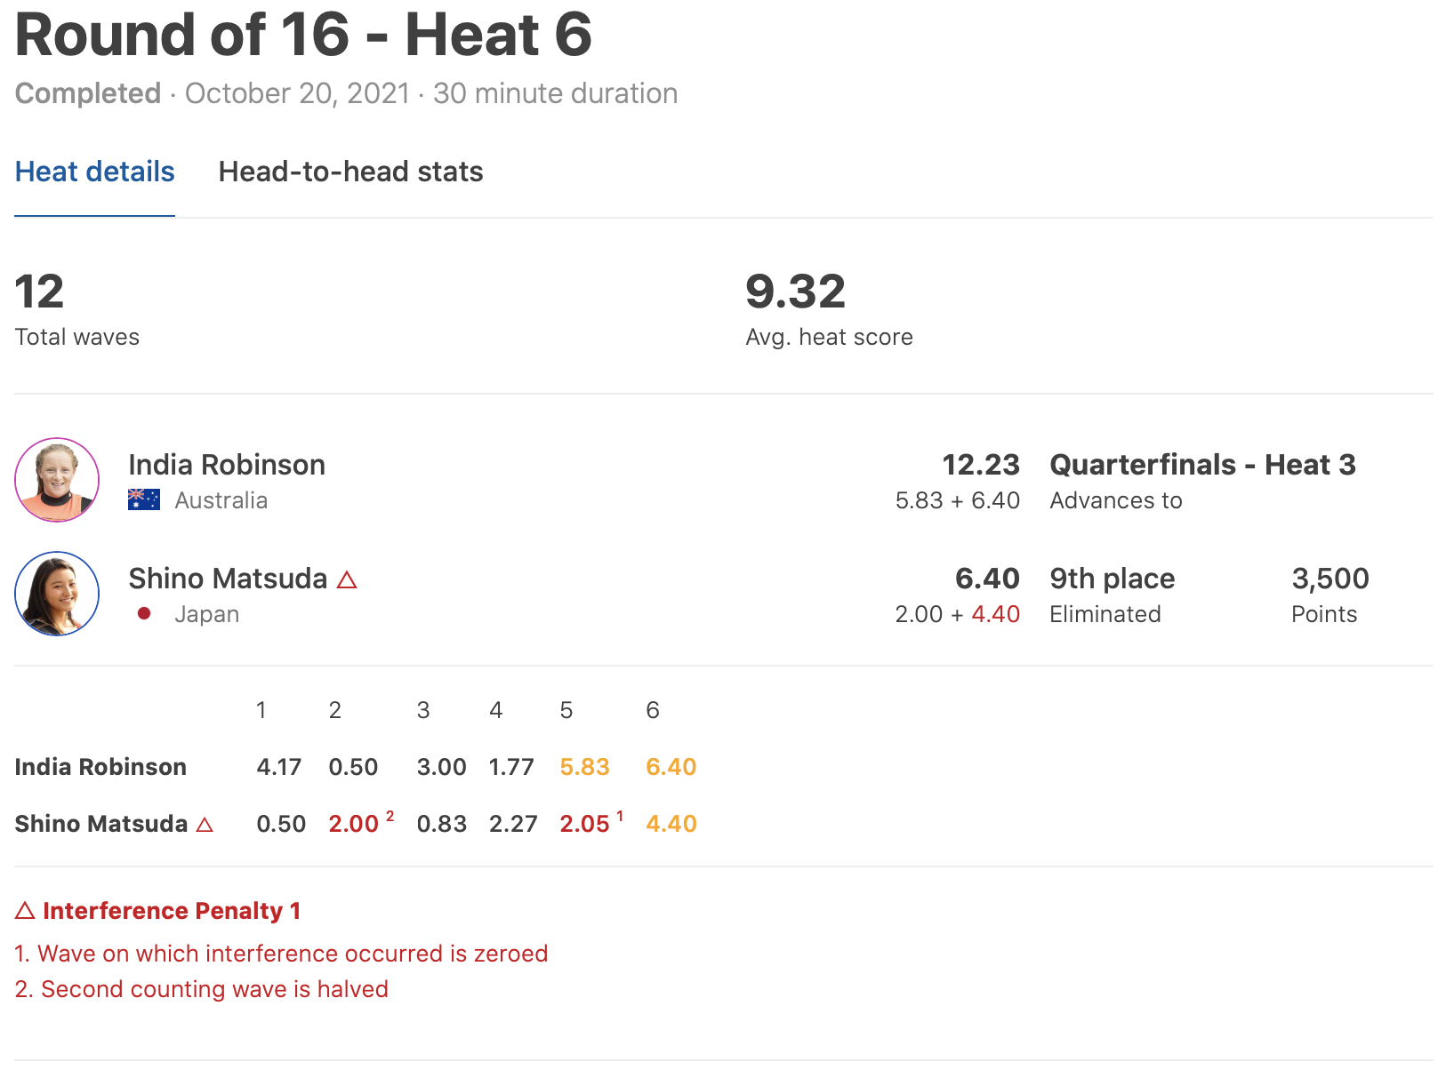This screenshot has height=1070, width=1446.
Task: Click the Japan flag icon
Action: point(144,613)
